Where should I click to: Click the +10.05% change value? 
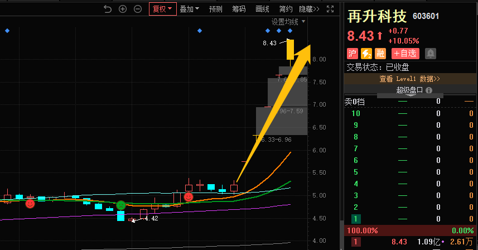click(x=404, y=41)
